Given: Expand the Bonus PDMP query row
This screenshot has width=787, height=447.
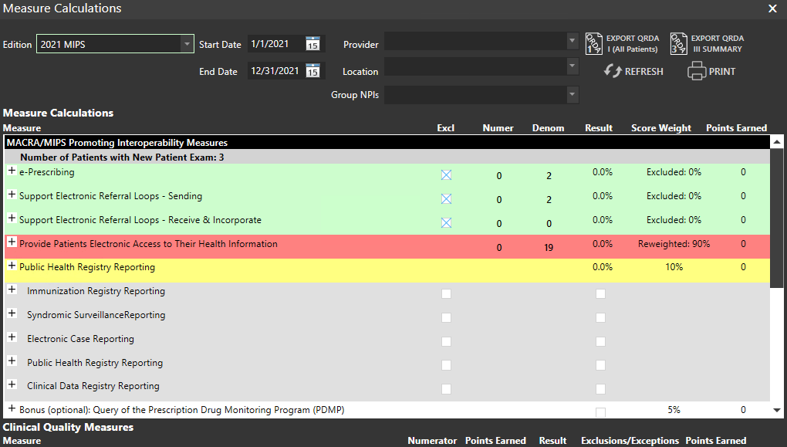Looking at the screenshot, I should pos(12,408).
